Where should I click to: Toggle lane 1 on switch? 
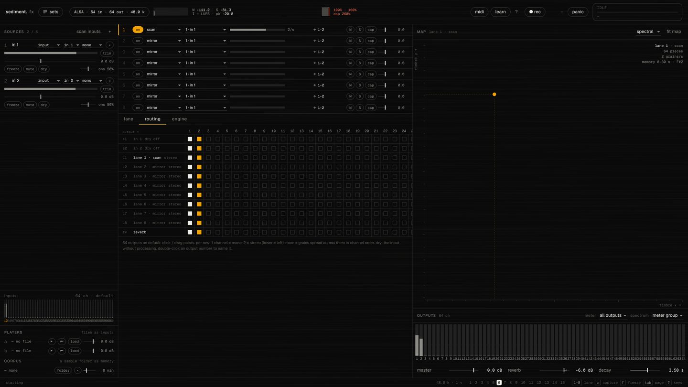(138, 30)
